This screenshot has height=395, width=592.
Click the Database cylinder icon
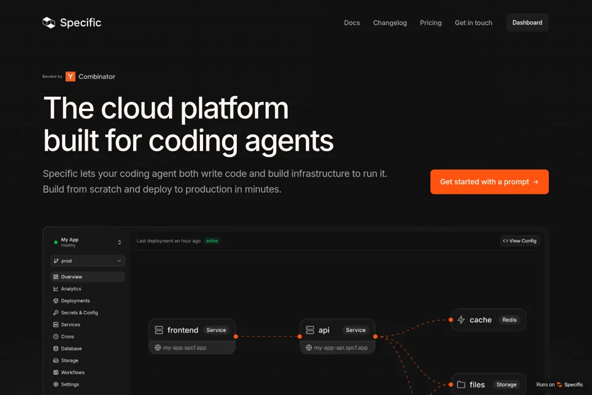tap(56, 349)
